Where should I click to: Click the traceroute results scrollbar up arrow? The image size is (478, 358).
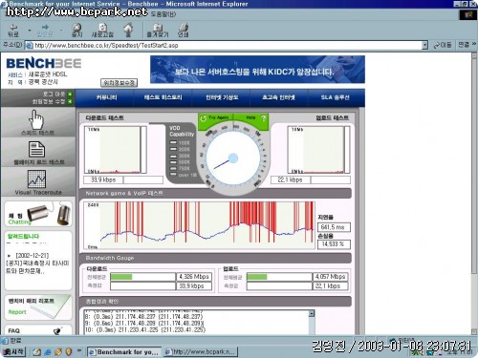click(x=312, y=313)
